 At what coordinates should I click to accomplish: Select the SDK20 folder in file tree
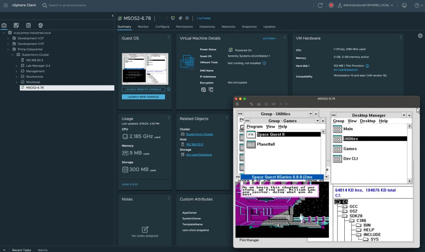tap(356, 216)
